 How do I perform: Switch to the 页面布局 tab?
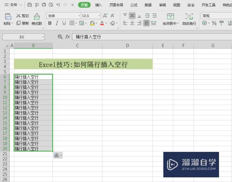116,5
